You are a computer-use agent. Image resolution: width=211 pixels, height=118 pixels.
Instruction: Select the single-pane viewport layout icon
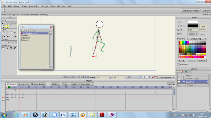(x=140, y=77)
